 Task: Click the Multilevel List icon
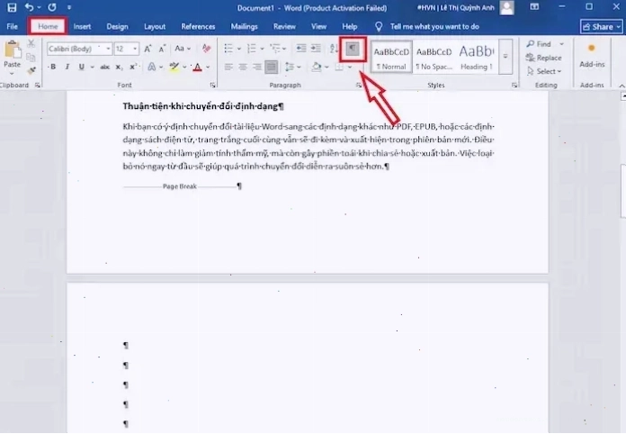click(275, 49)
